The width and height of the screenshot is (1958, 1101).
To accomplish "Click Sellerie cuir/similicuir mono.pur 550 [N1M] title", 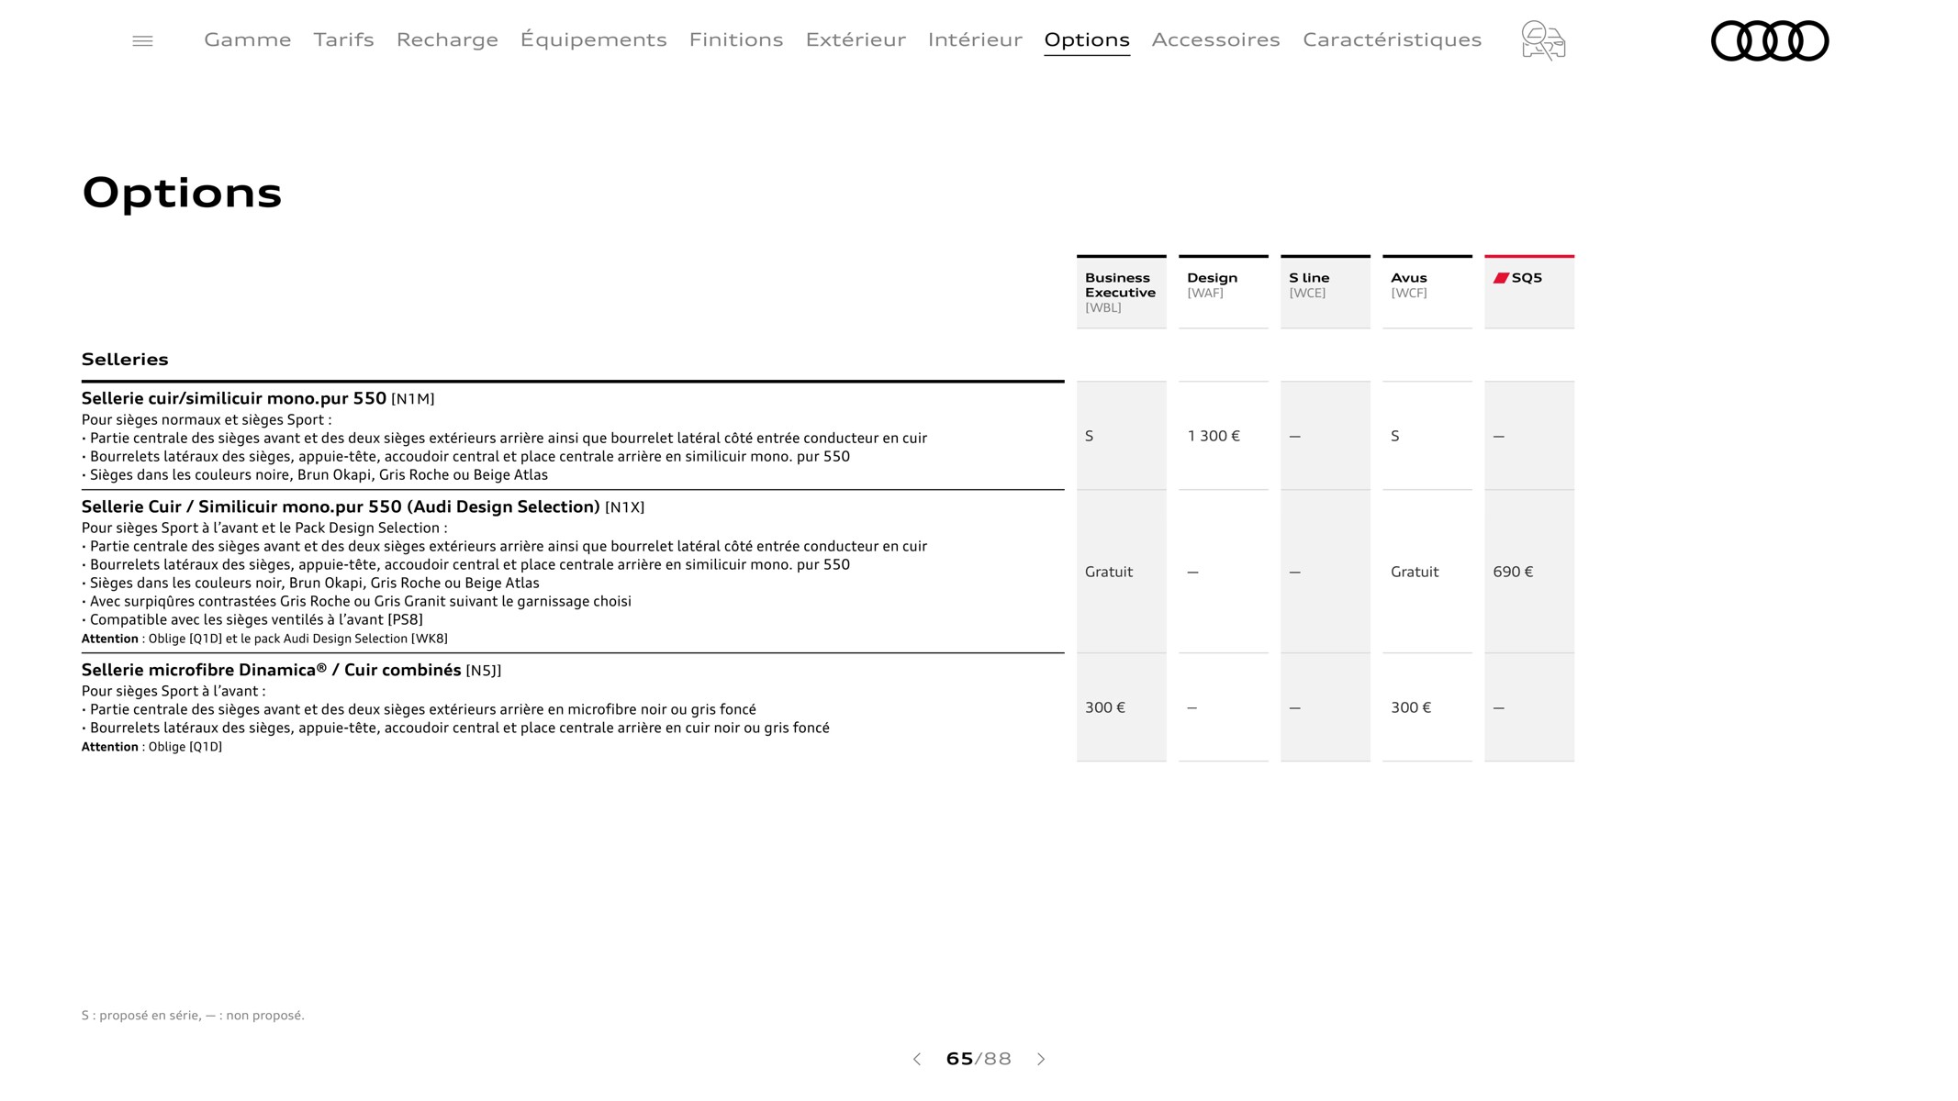I will coord(258,398).
